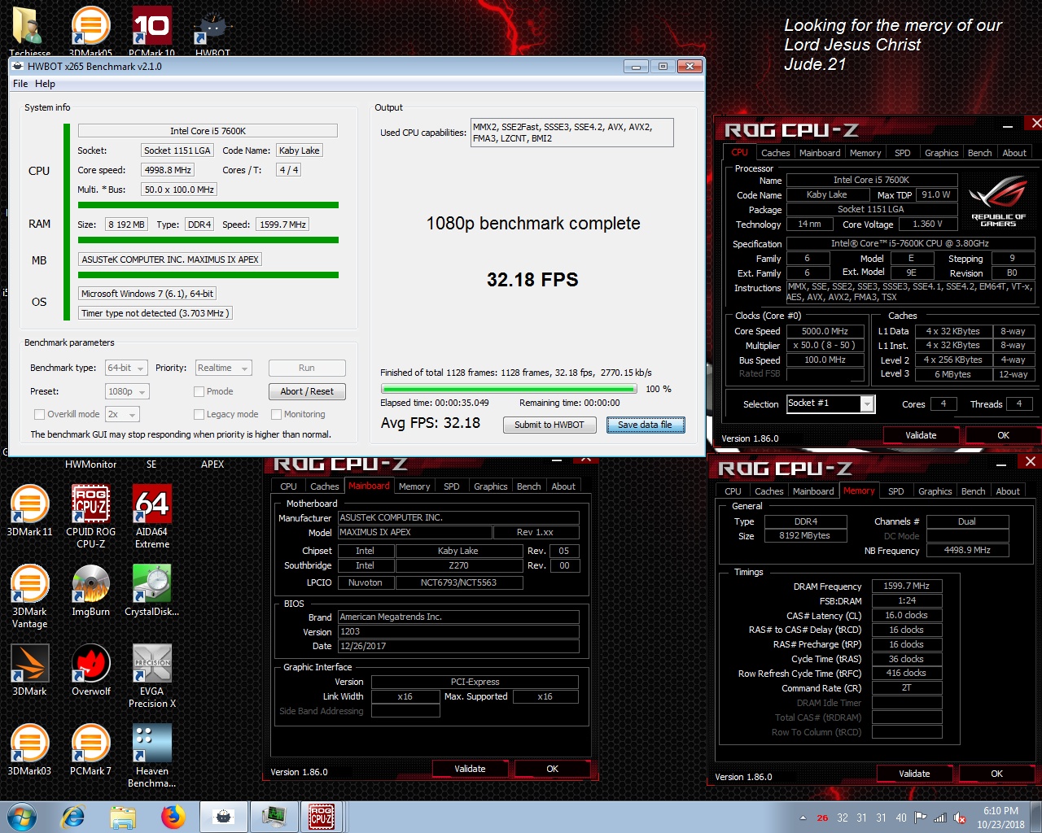Click the Intel Core i5 7600K field
The image size is (1042, 833).
(x=208, y=131)
